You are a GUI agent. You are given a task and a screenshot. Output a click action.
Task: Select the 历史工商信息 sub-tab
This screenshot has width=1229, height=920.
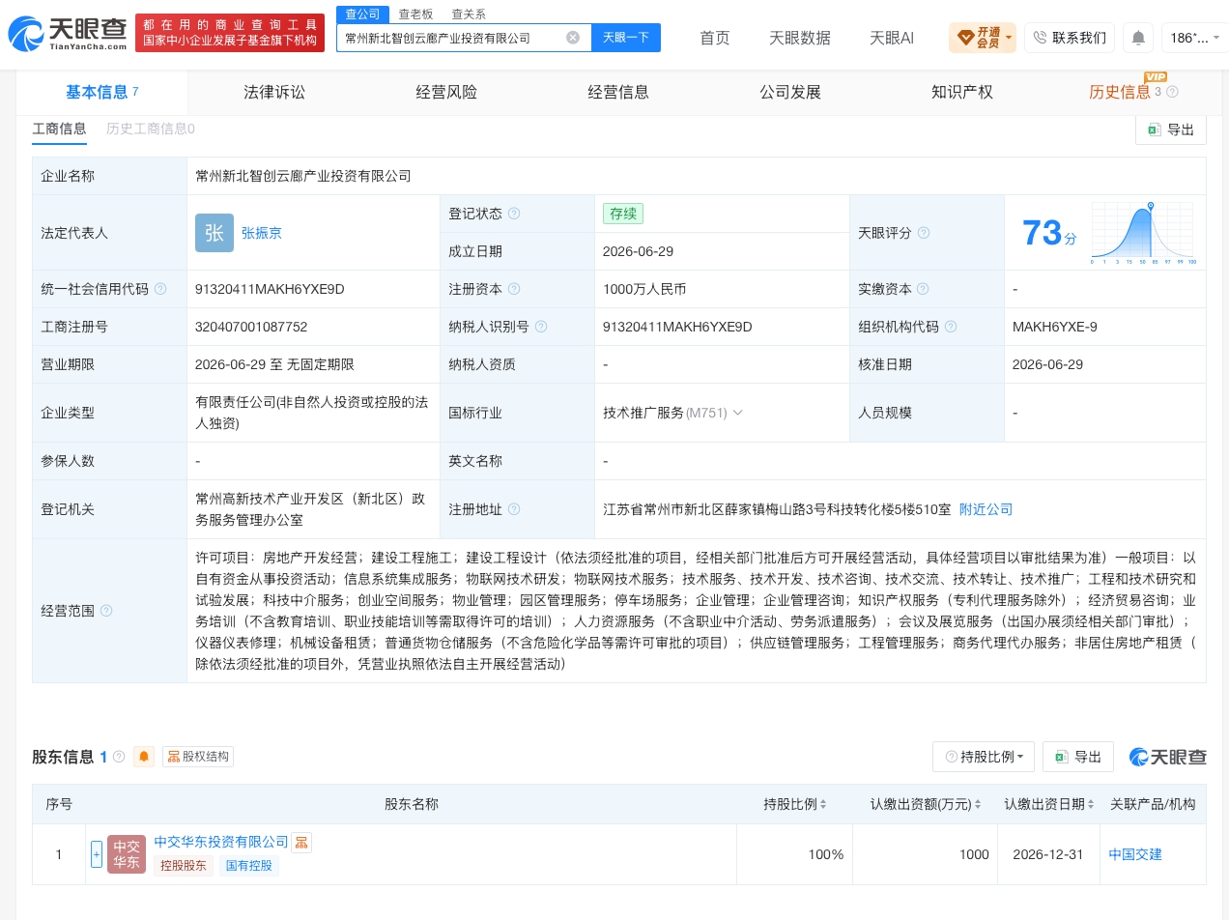pos(150,129)
